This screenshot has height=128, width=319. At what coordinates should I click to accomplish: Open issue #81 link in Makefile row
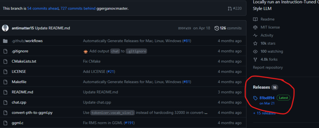187,82
